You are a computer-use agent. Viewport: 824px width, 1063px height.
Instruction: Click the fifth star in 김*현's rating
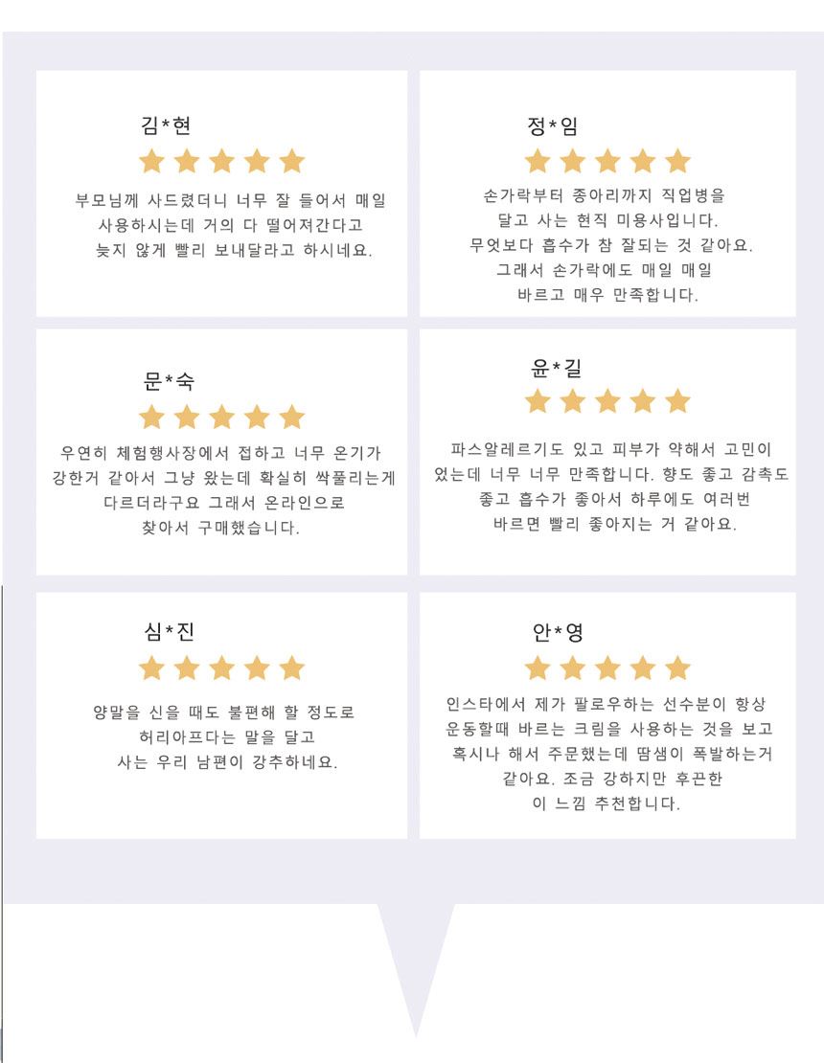click(x=291, y=161)
